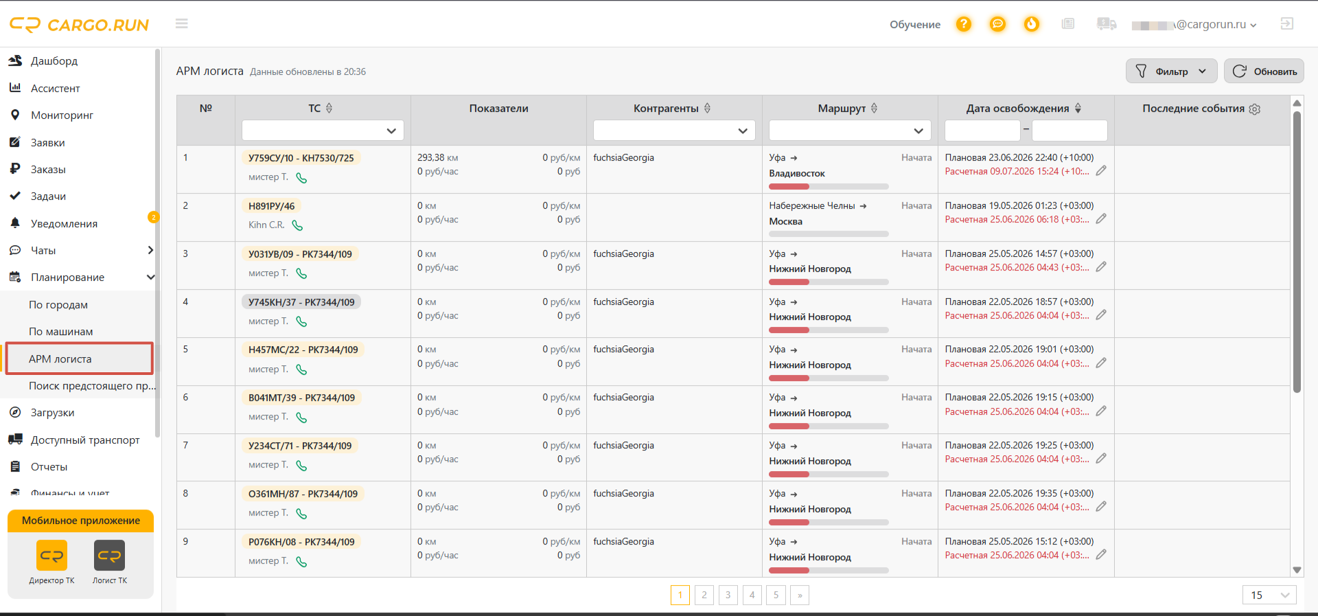1318x616 pixels.
Task: Click the orange flame icon in header
Action: click(1032, 24)
